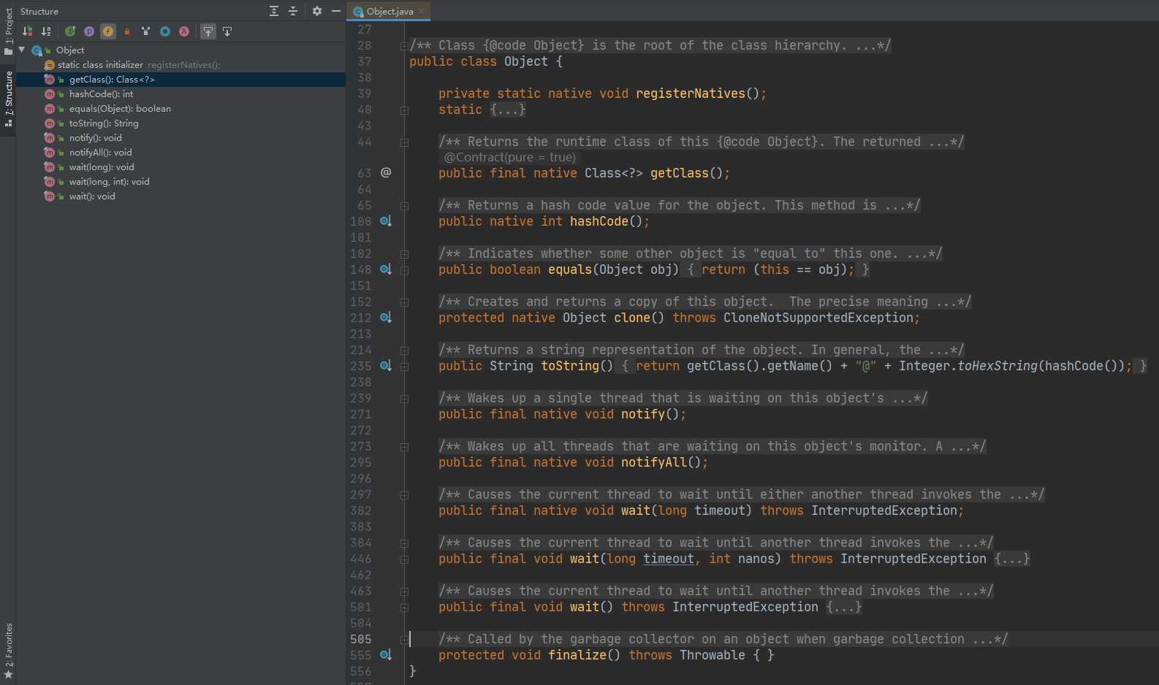Select wait(long): void in Structure
1159x685 pixels.
pyautogui.click(x=180, y=167)
